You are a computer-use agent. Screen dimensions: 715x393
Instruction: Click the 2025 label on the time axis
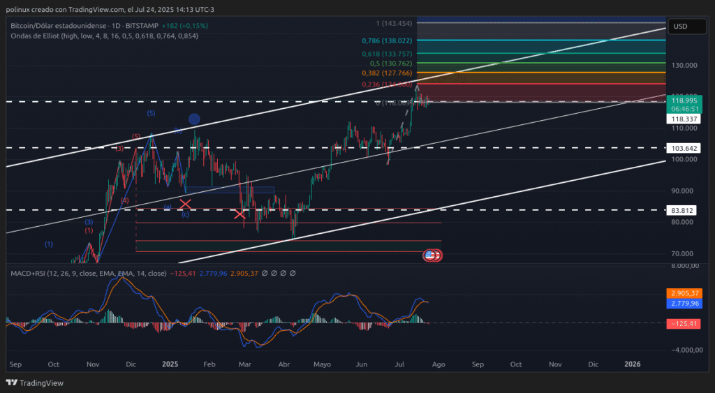[170, 364]
